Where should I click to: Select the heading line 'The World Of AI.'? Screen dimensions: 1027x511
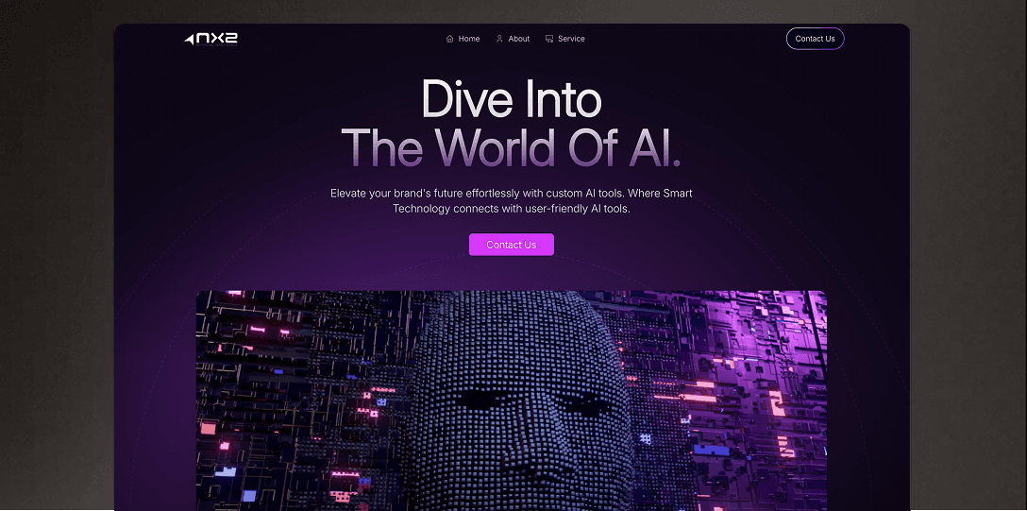pos(512,147)
